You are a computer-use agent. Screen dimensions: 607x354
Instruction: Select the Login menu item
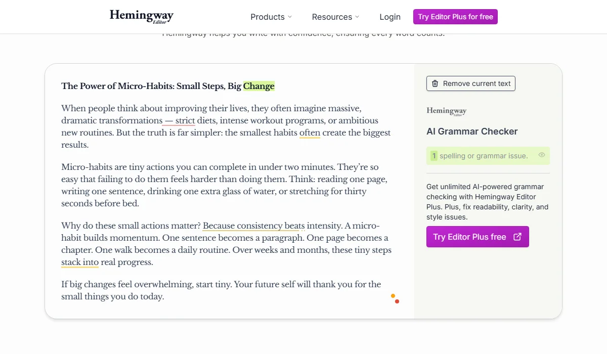(389, 17)
